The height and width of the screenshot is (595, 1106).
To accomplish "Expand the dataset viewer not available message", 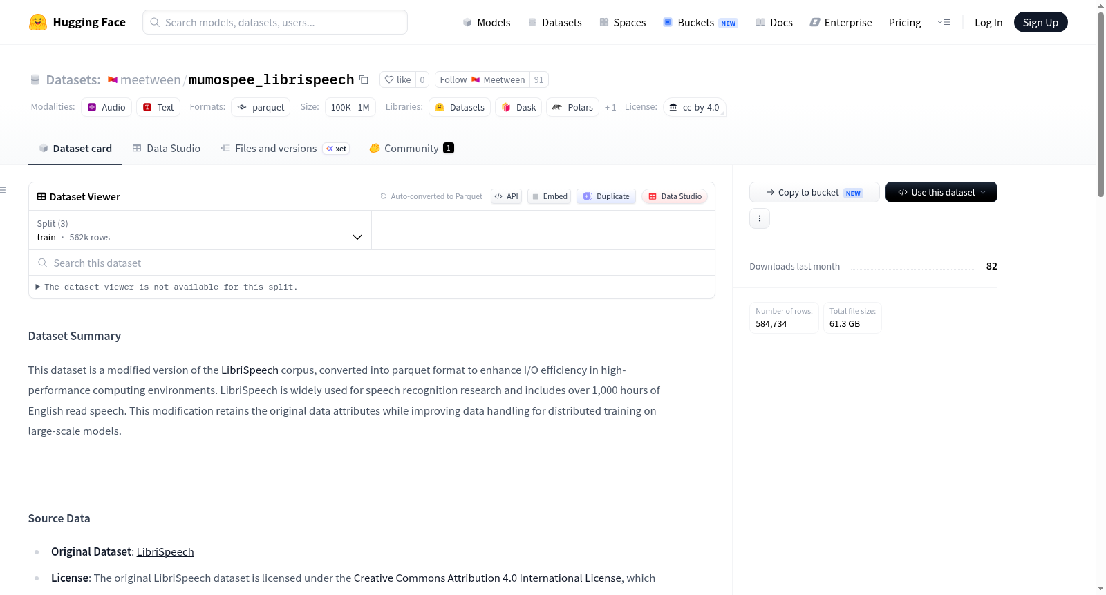I will (x=166, y=287).
